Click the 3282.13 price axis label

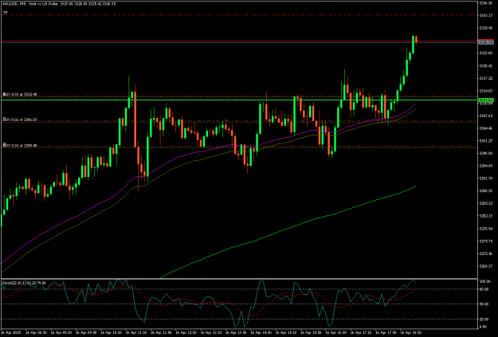point(486,216)
